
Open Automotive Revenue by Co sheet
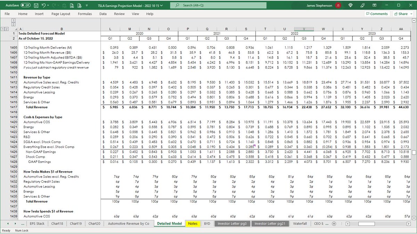coord(129,224)
